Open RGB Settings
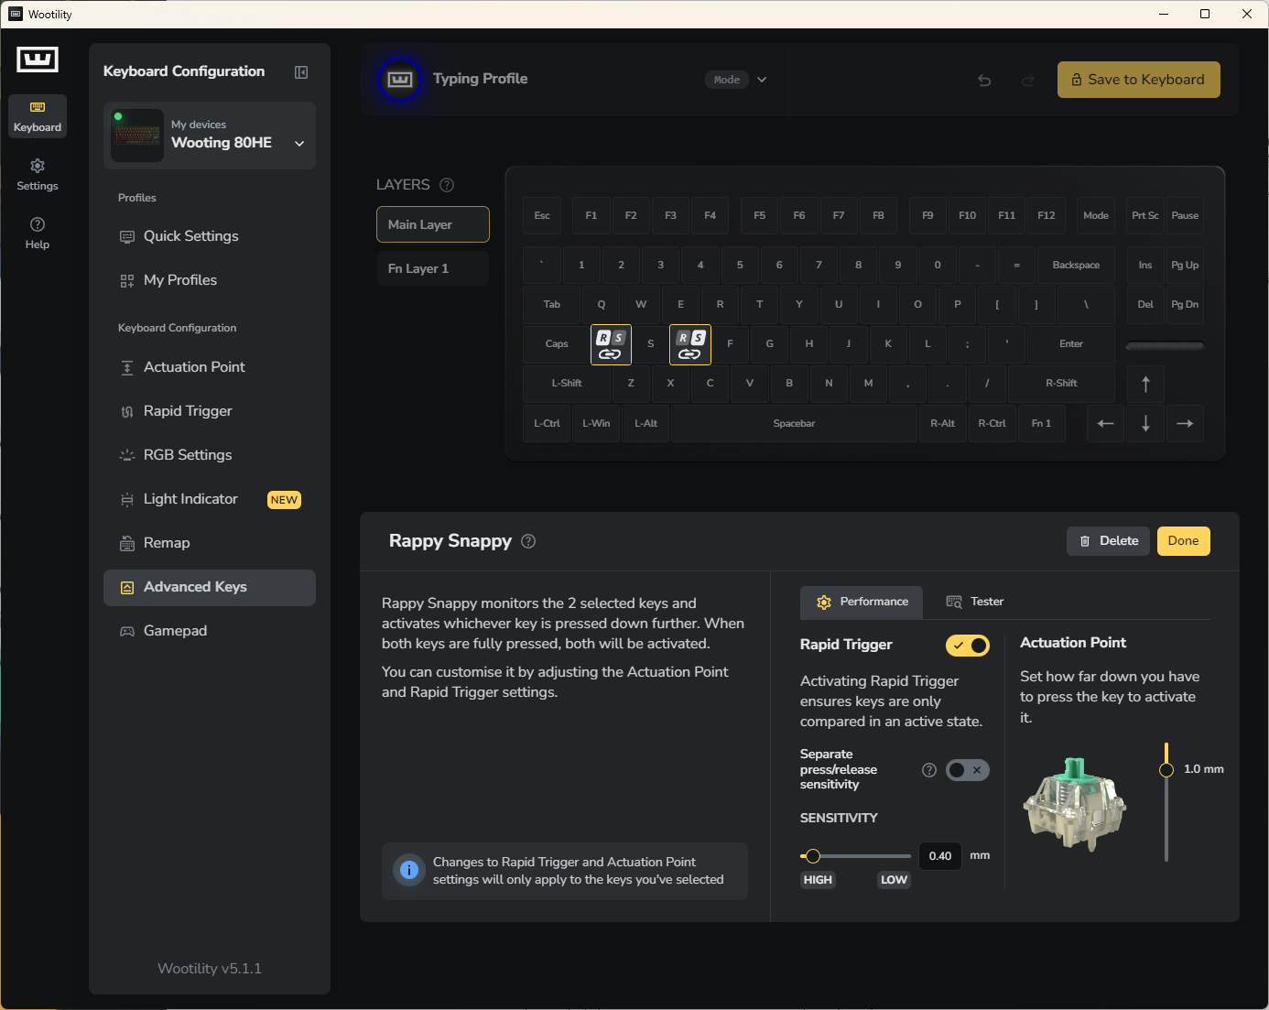This screenshot has width=1269, height=1010. point(210,455)
